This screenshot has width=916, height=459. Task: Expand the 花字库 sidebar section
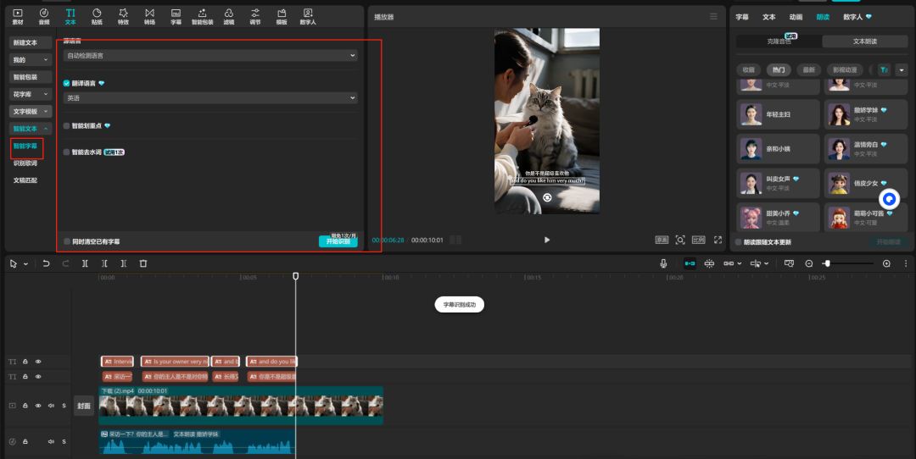click(x=31, y=94)
